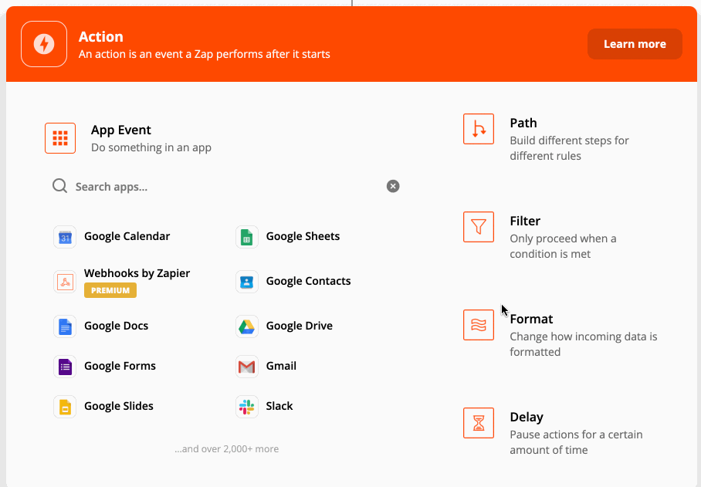701x487 pixels.
Task: Select the App Event heading
Action: point(120,130)
